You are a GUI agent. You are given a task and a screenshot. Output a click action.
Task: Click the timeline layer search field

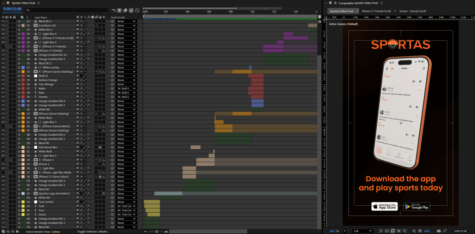[x=67, y=10]
